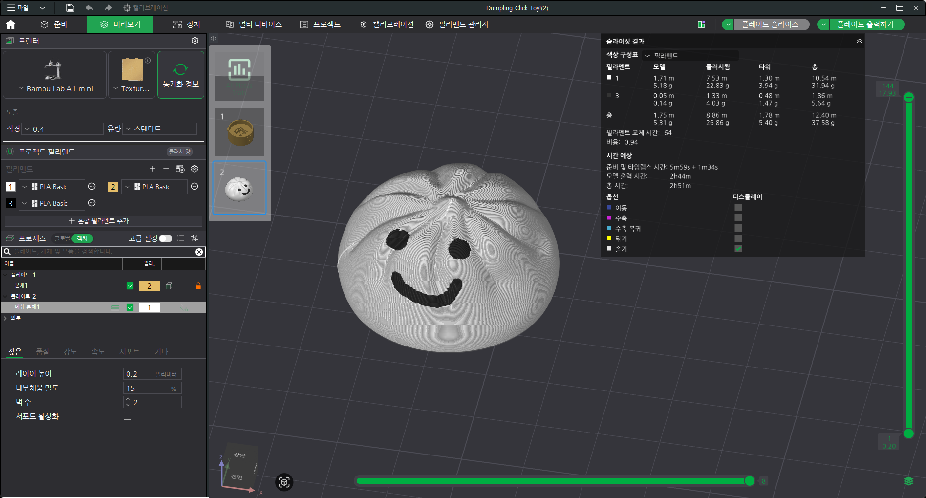This screenshot has width=926, height=498.
Task: Click the redo arrow in the title bar
Action: [x=108, y=8]
